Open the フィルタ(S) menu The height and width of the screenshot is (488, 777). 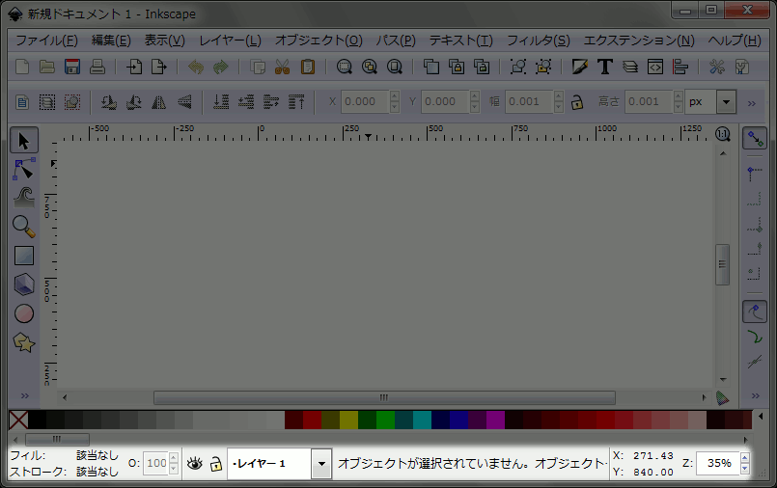[x=538, y=41]
